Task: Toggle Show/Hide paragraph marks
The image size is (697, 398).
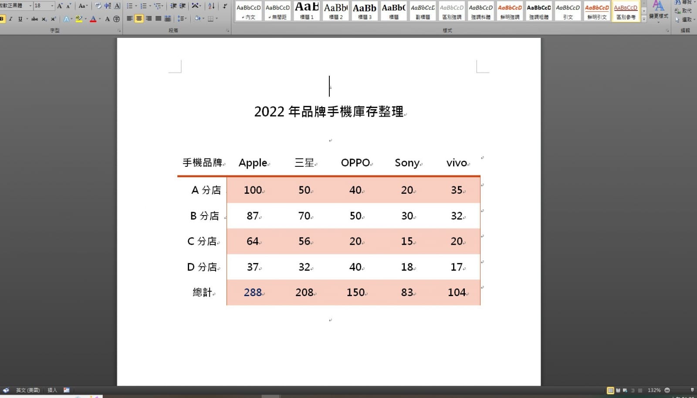Action: coord(225,6)
